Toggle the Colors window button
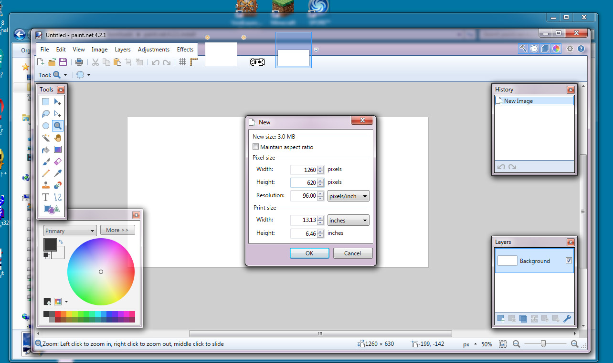Image resolution: width=613 pixels, height=363 pixels. pos(556,49)
